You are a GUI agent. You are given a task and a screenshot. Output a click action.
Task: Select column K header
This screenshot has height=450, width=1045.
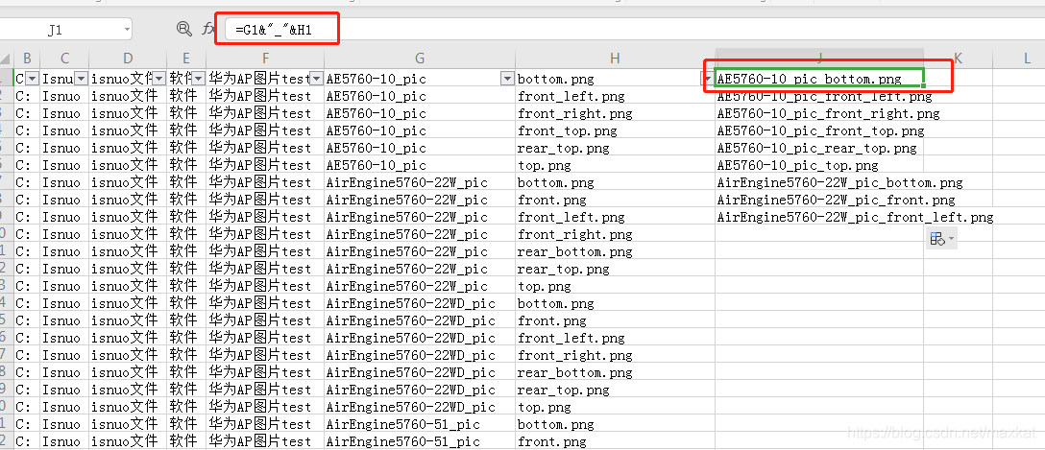pos(958,59)
